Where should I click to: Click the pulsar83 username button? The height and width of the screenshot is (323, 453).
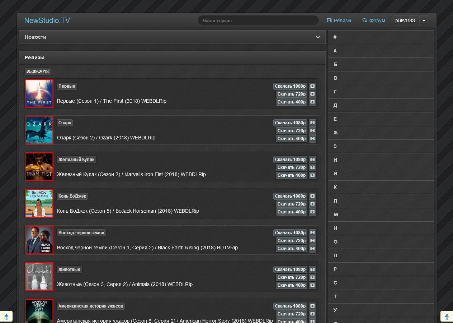pos(405,20)
